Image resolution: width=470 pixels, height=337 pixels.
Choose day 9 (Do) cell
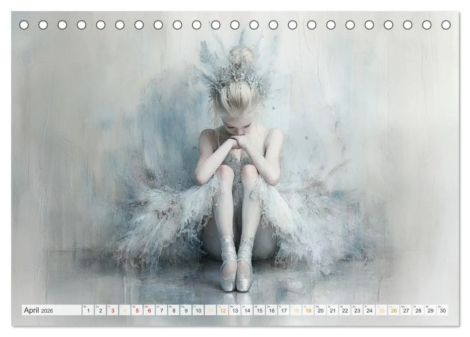tap(186, 310)
